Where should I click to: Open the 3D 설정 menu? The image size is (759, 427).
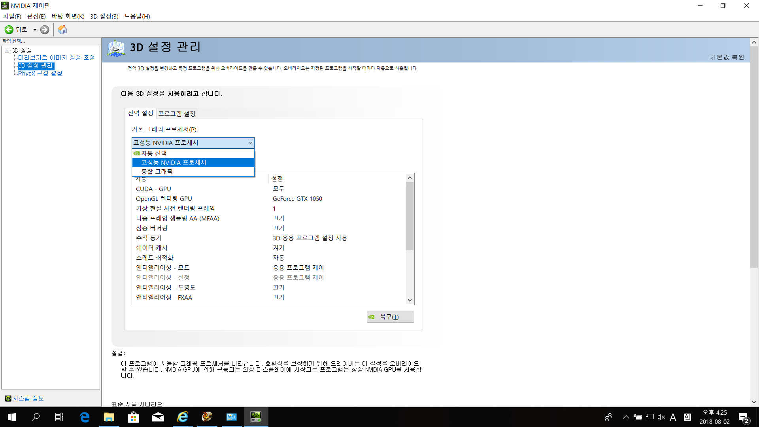(x=104, y=16)
